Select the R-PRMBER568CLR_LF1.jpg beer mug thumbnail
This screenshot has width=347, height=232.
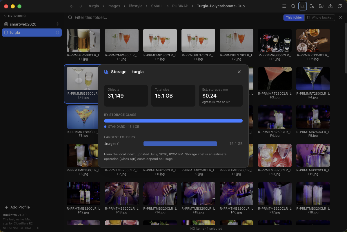(x=83, y=40)
